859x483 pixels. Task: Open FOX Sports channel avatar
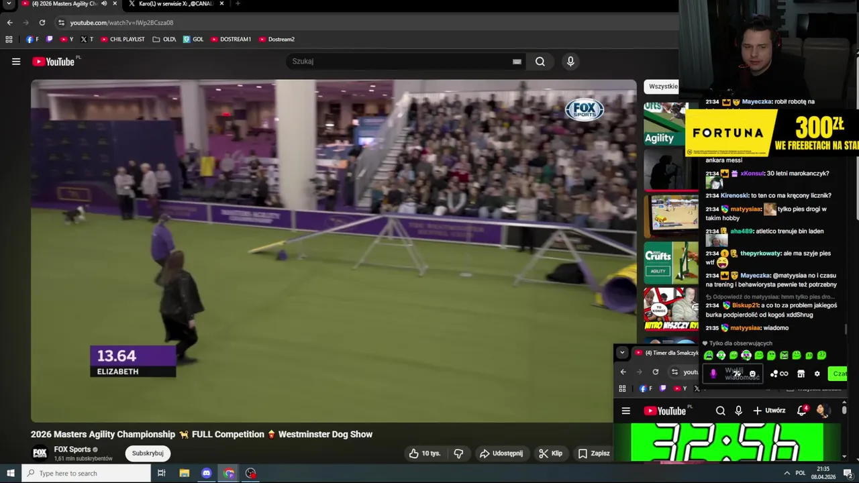[40, 453]
